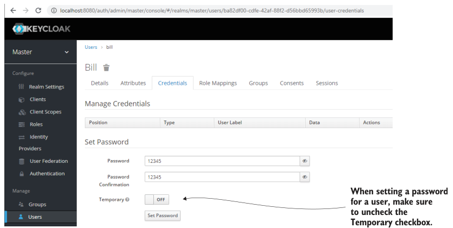Click the Set Password heading

click(107, 142)
